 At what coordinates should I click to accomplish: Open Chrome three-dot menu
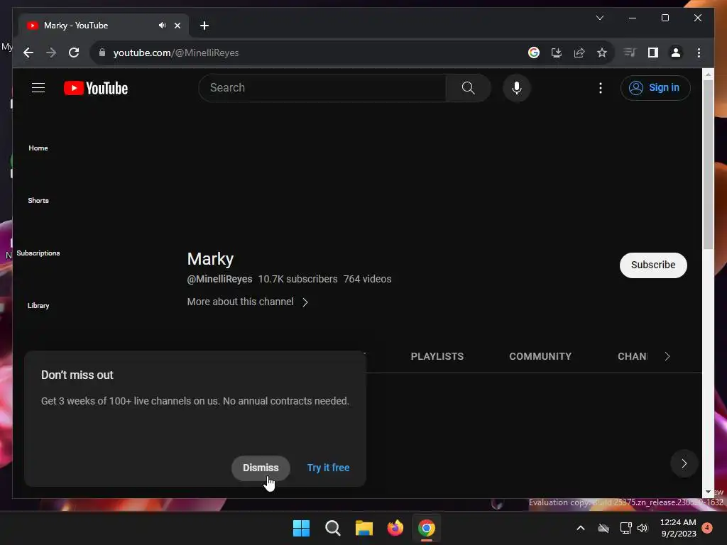[699, 53]
